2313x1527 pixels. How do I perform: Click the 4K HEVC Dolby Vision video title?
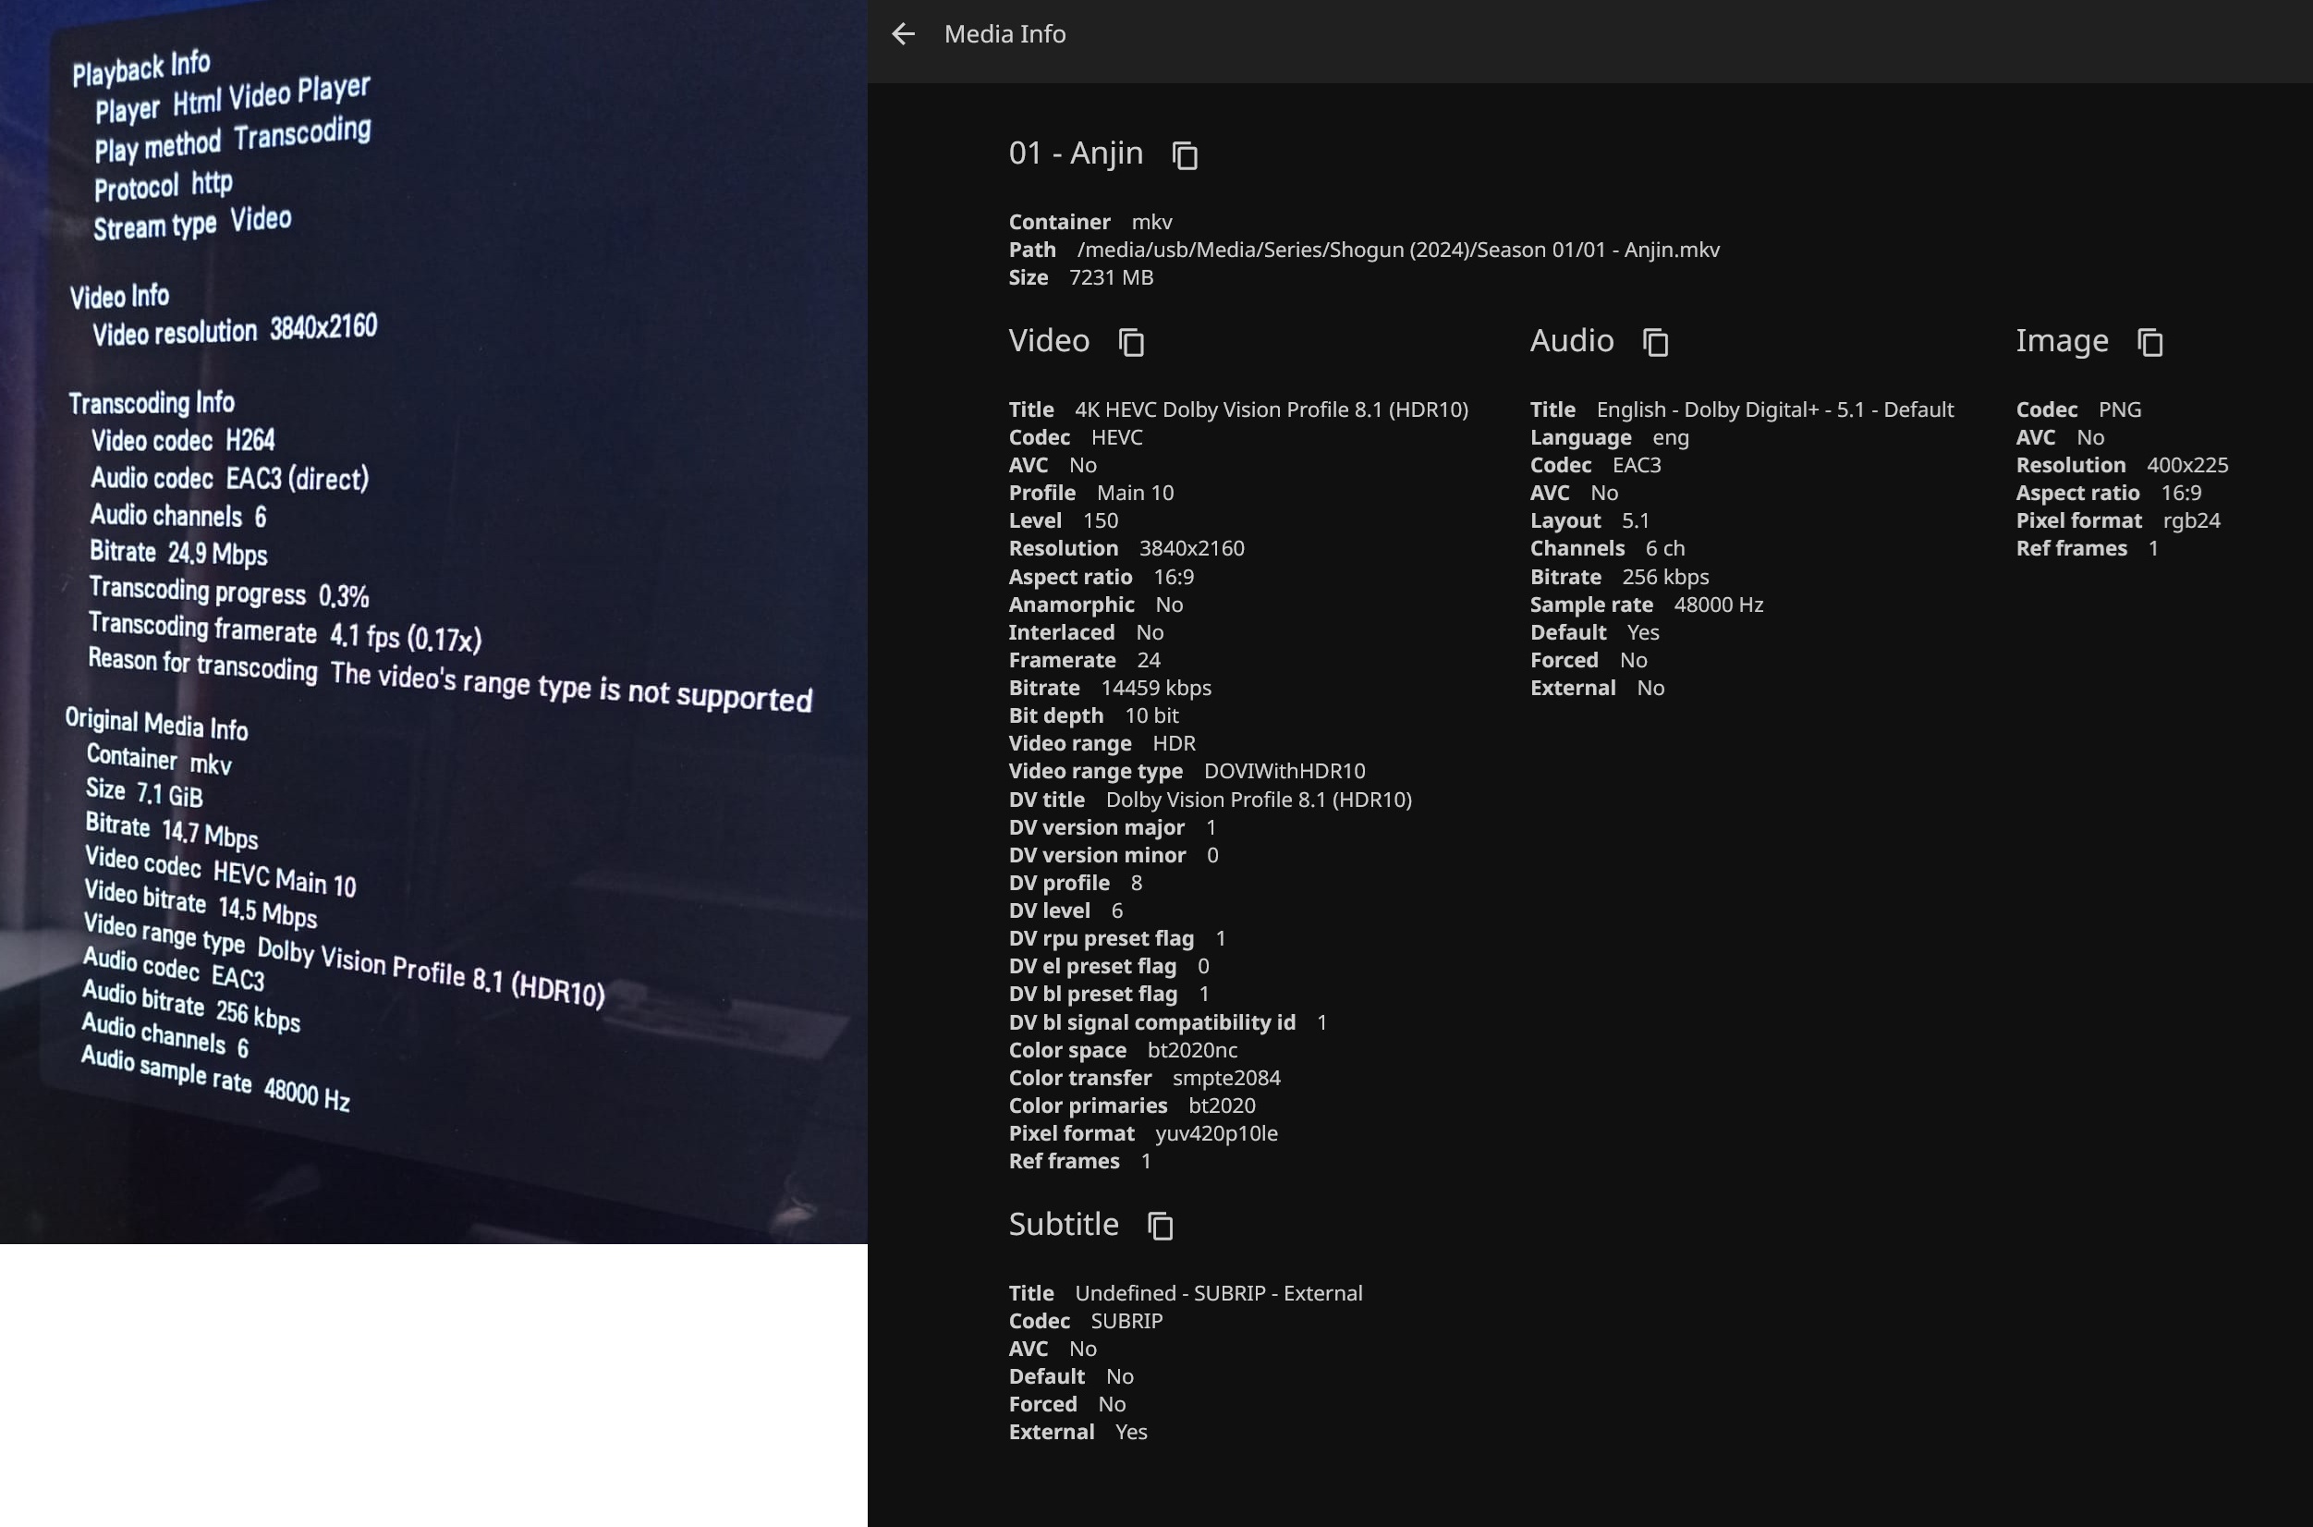pos(1271,410)
